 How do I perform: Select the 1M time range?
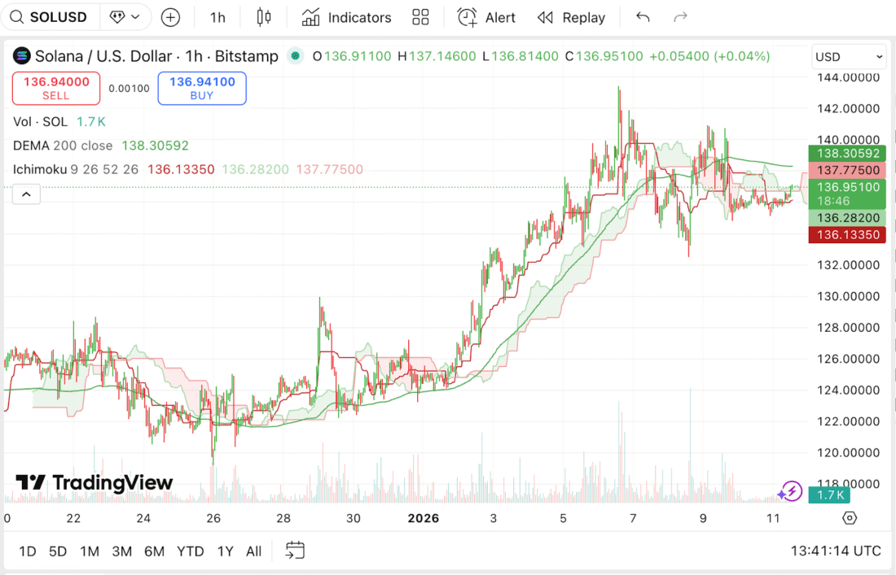[89, 551]
